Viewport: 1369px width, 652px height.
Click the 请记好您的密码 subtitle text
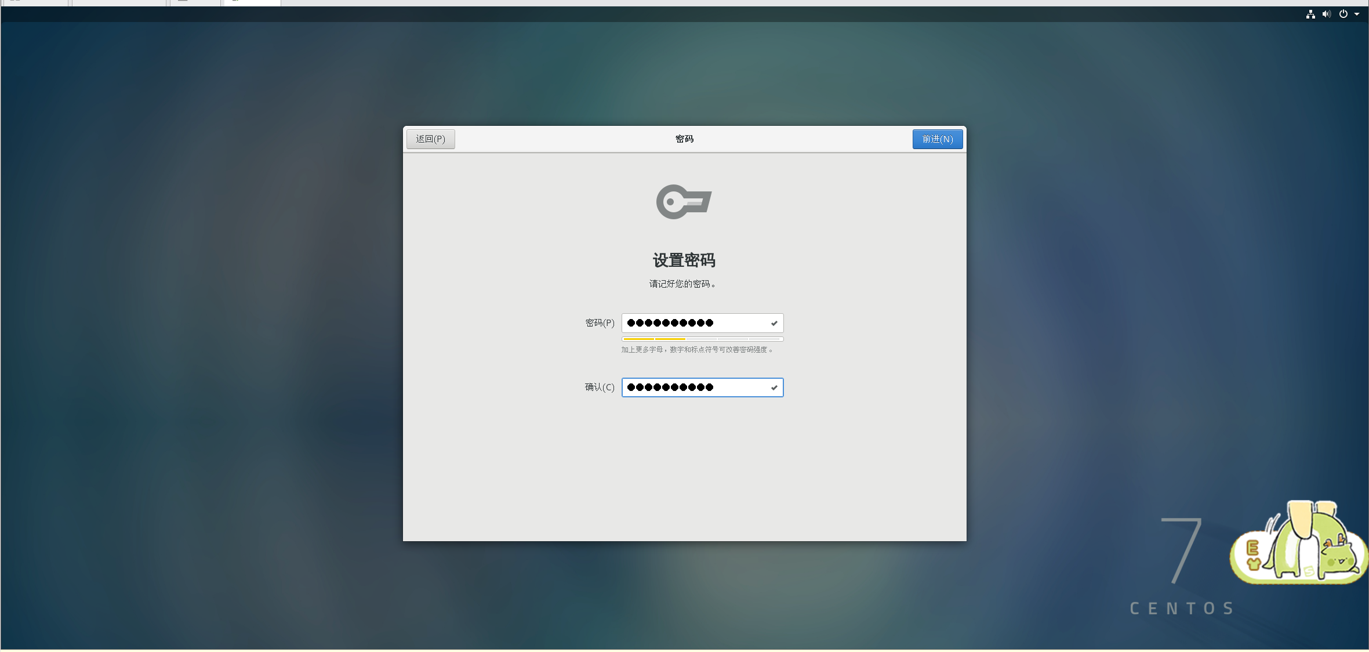[682, 284]
